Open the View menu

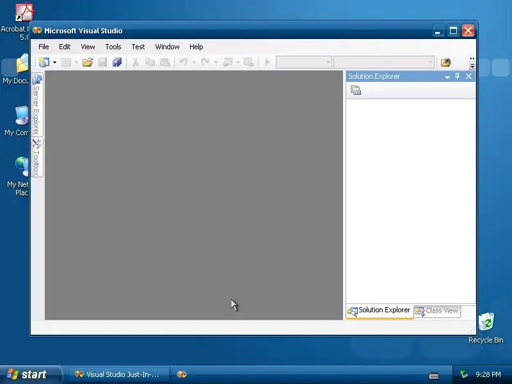pos(88,47)
